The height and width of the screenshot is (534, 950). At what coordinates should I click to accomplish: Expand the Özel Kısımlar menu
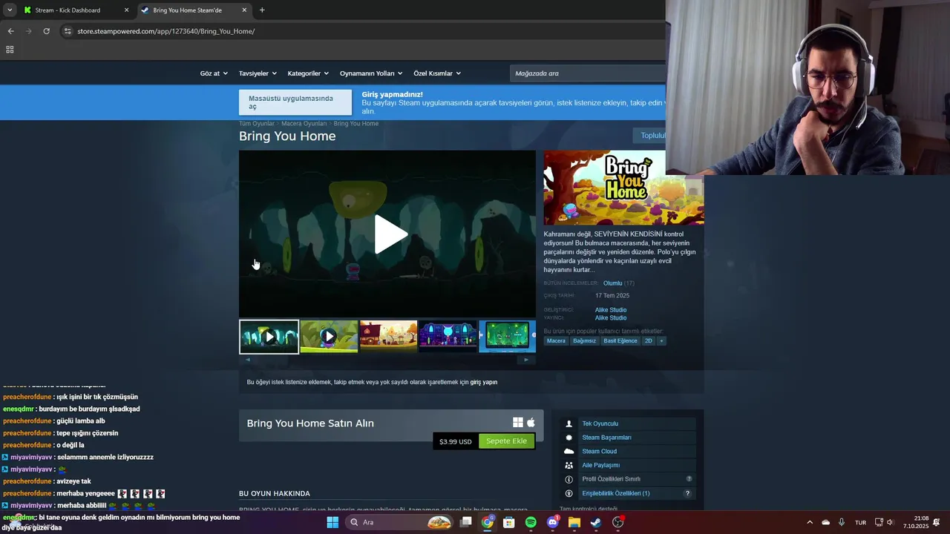[x=437, y=73]
